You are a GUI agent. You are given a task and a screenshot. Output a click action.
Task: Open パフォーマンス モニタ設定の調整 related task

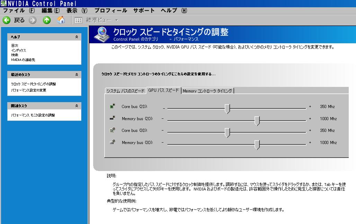coord(33,115)
